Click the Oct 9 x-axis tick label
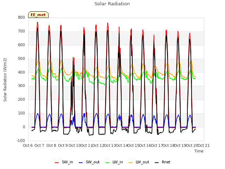Screen dimensions: 225x169 63,145
